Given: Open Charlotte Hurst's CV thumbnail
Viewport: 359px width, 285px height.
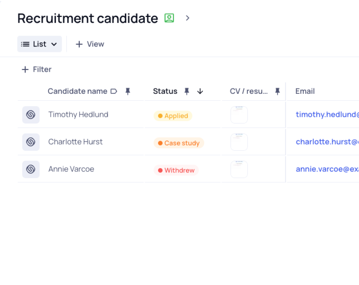Looking at the screenshot, I should click(x=239, y=142).
